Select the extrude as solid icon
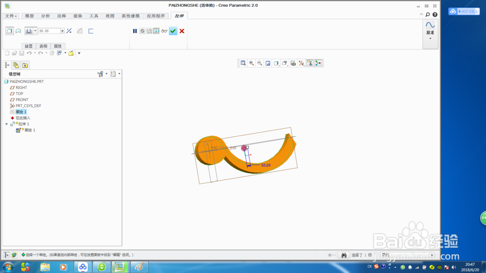The height and width of the screenshot is (273, 486). [10, 31]
